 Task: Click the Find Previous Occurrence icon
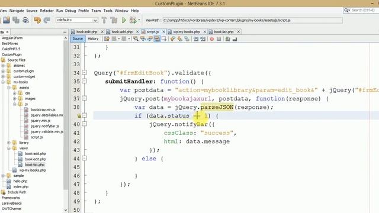pos(143,39)
